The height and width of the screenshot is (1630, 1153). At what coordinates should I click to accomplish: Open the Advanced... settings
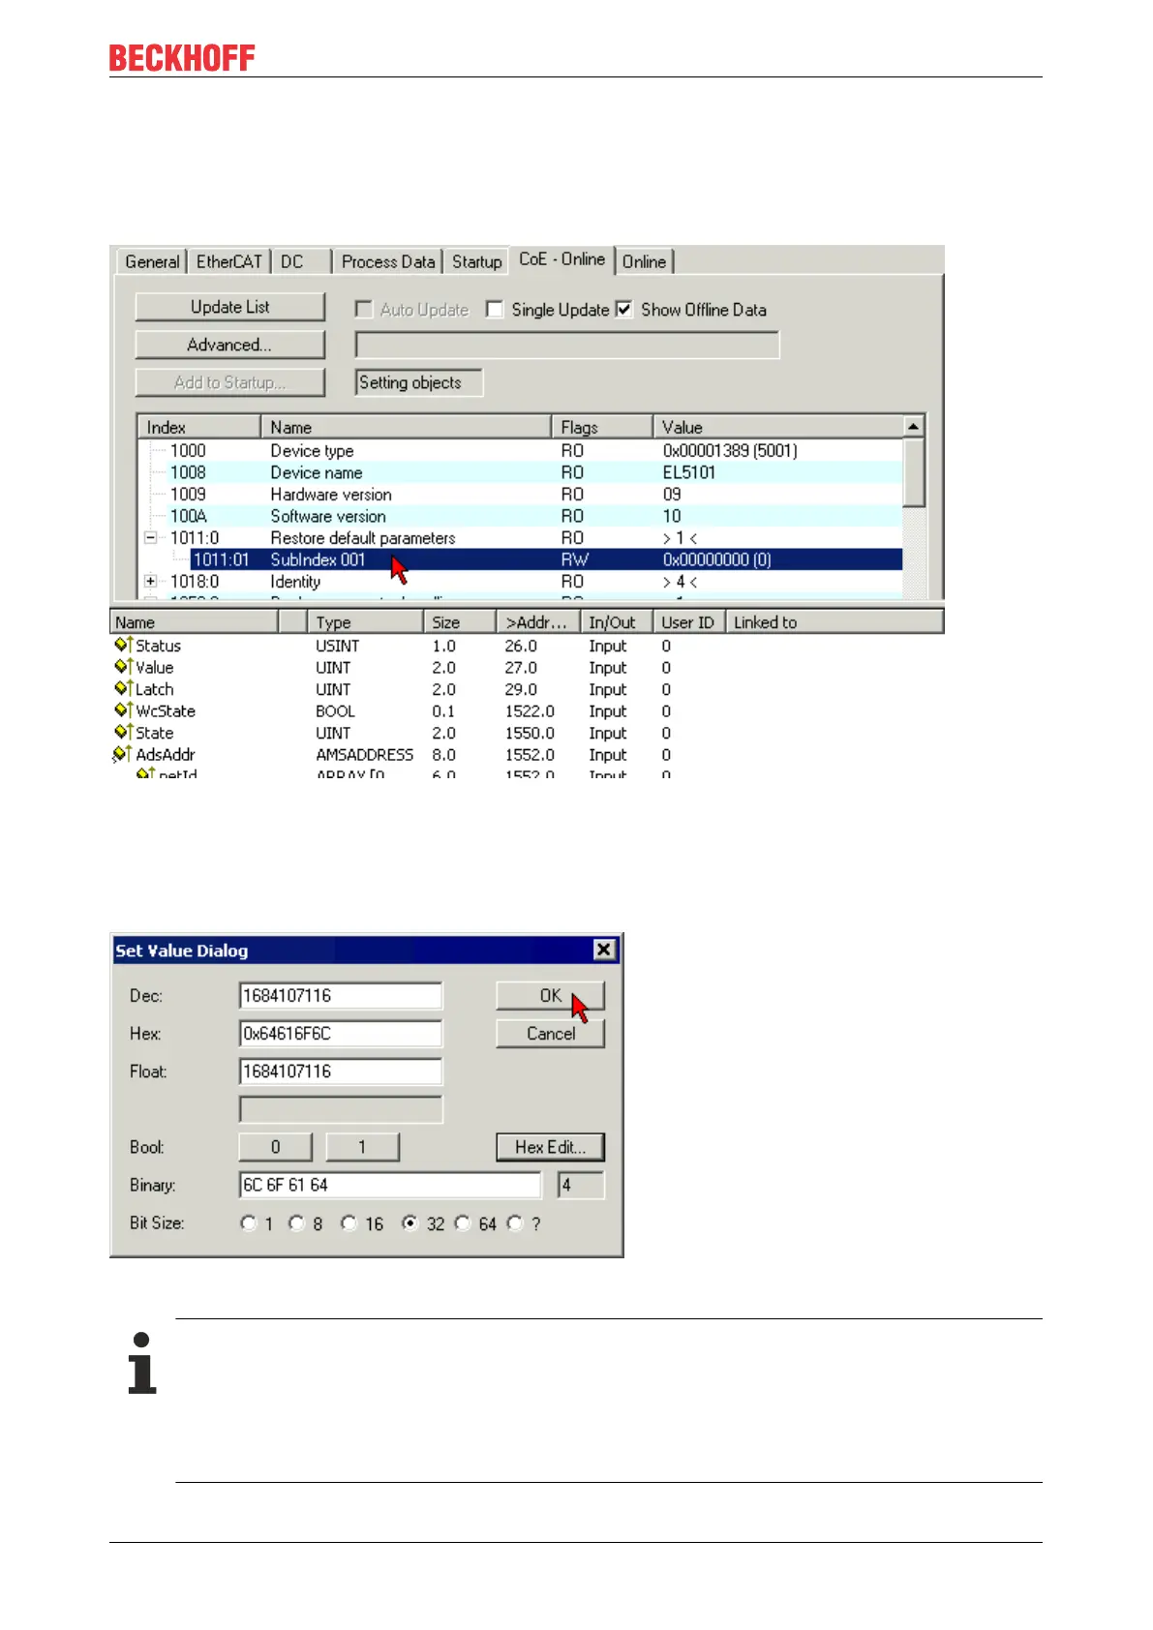click(x=230, y=345)
